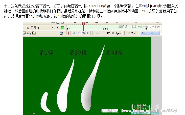
Task: Open modify onion markers menu
Action: [89, 33]
